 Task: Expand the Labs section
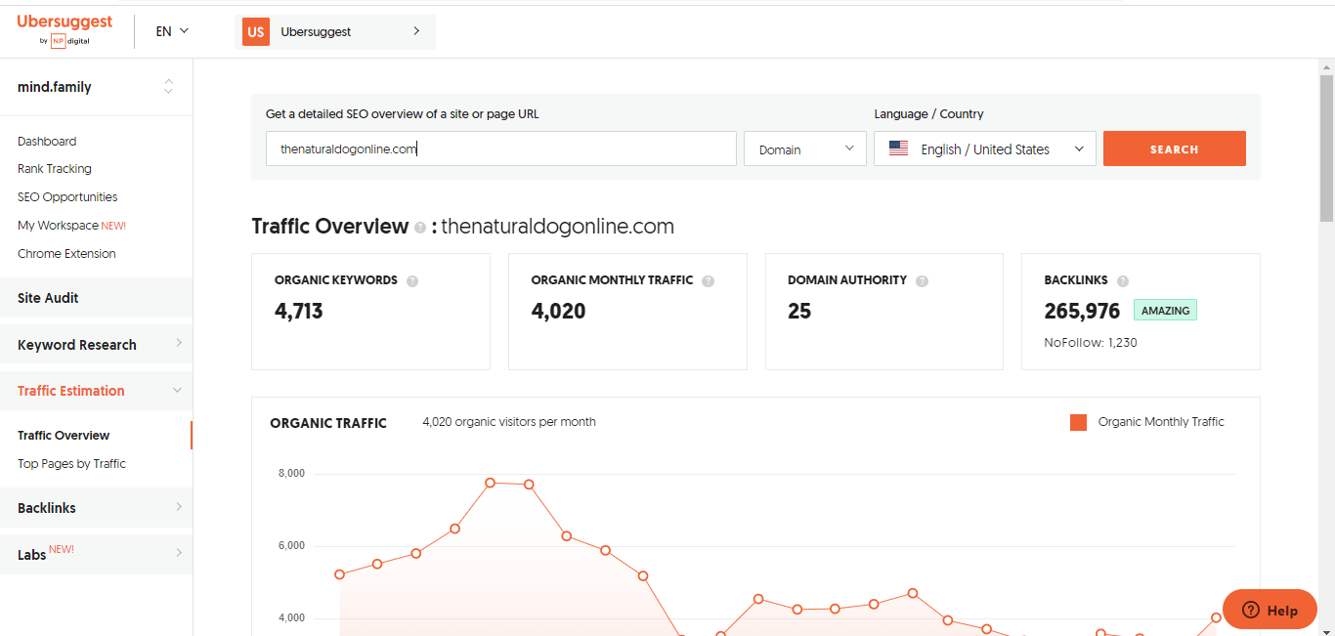click(x=96, y=554)
